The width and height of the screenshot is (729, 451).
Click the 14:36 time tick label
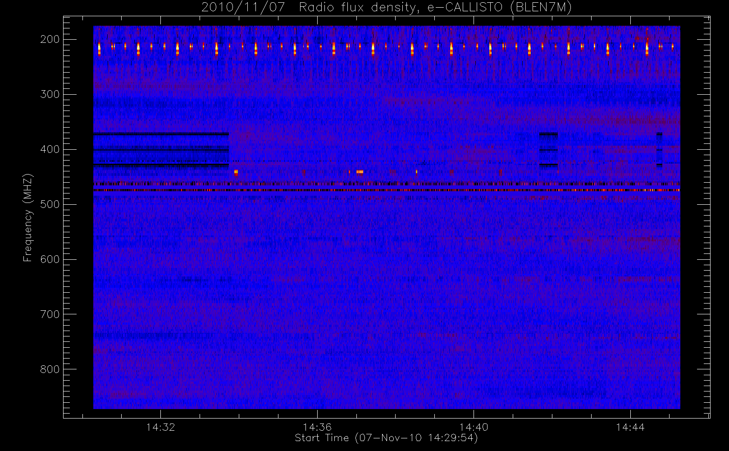point(317,427)
